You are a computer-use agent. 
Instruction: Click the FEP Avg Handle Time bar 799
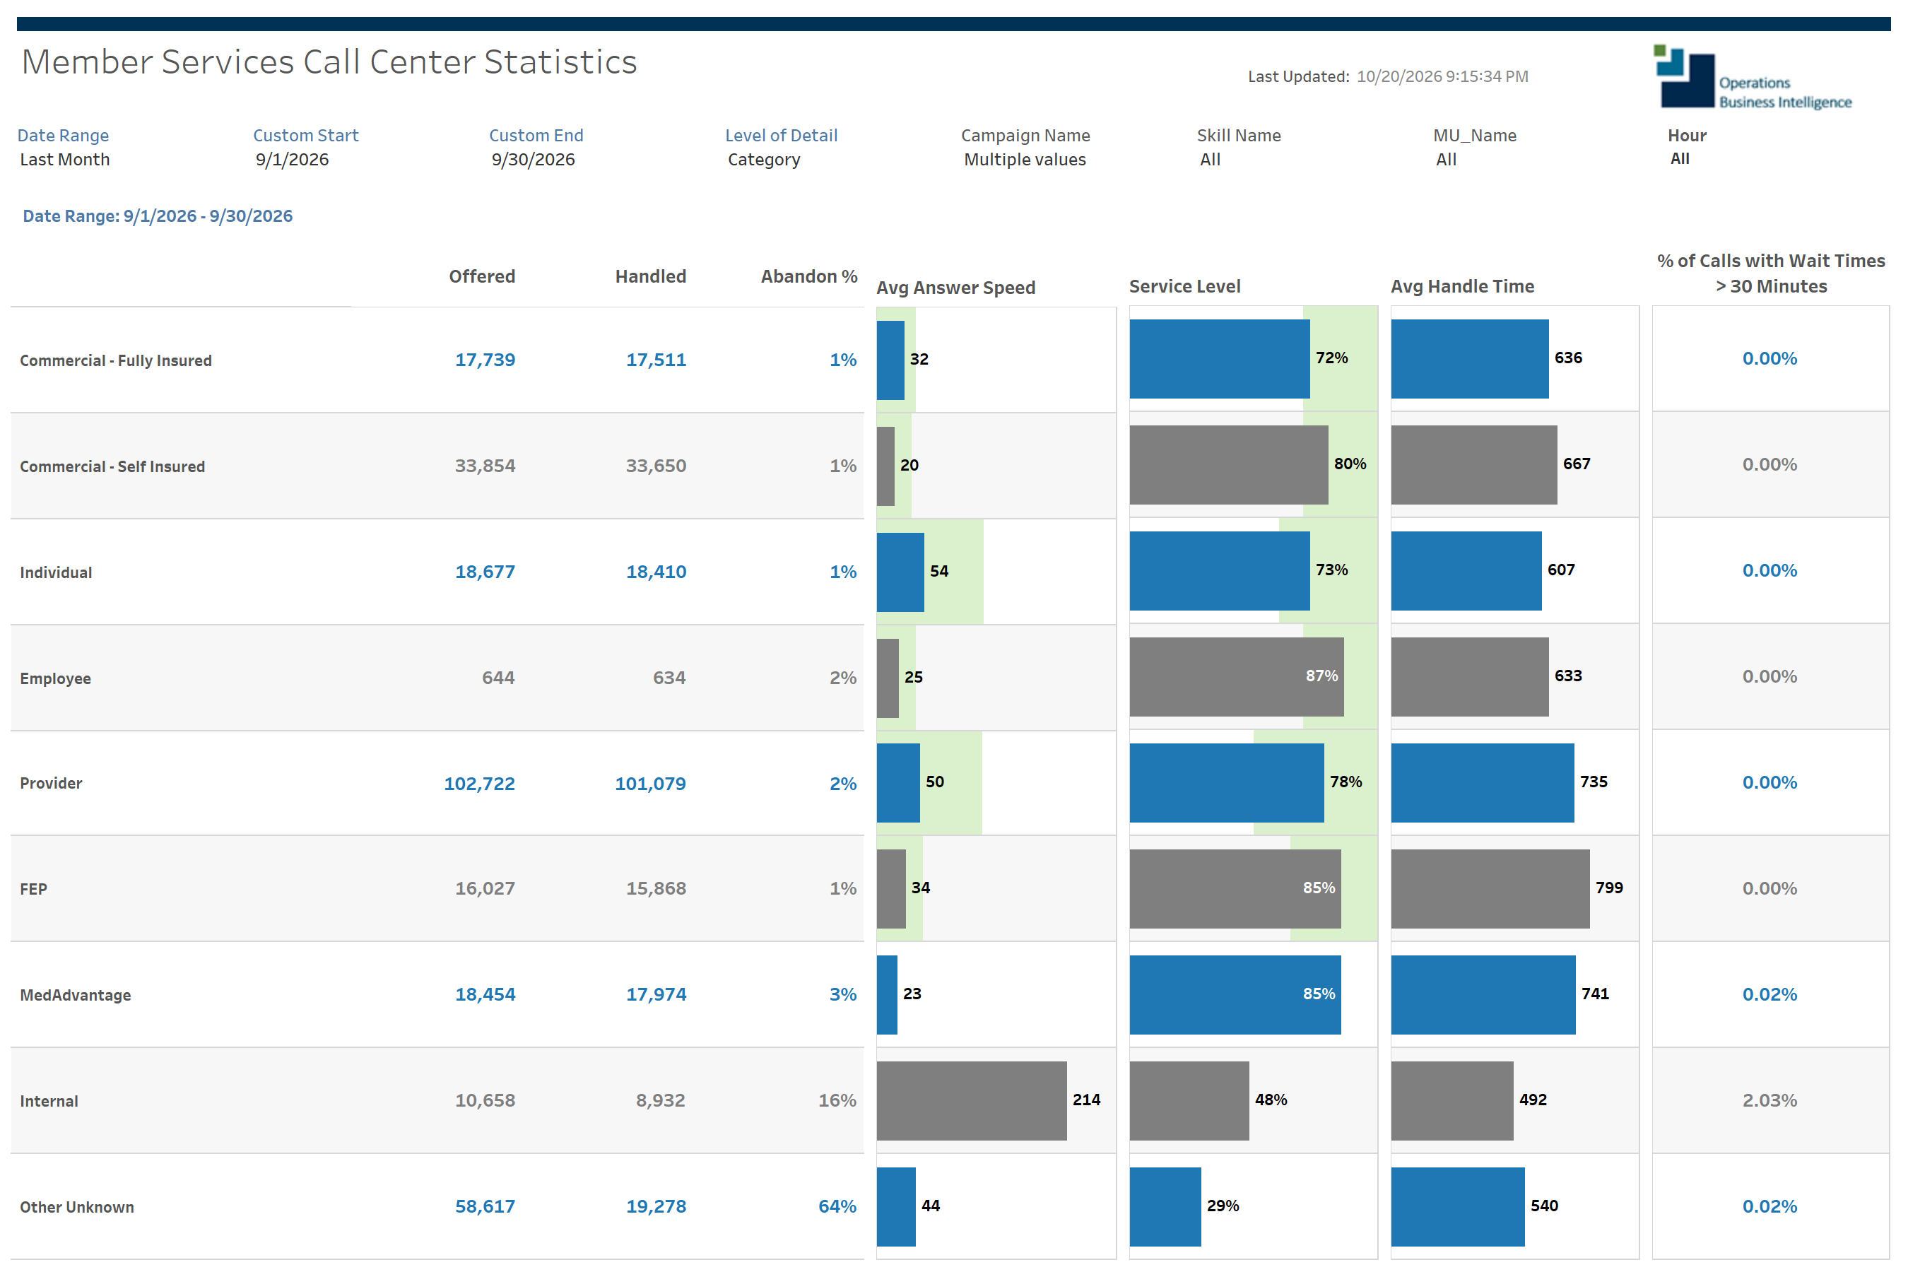[1490, 889]
